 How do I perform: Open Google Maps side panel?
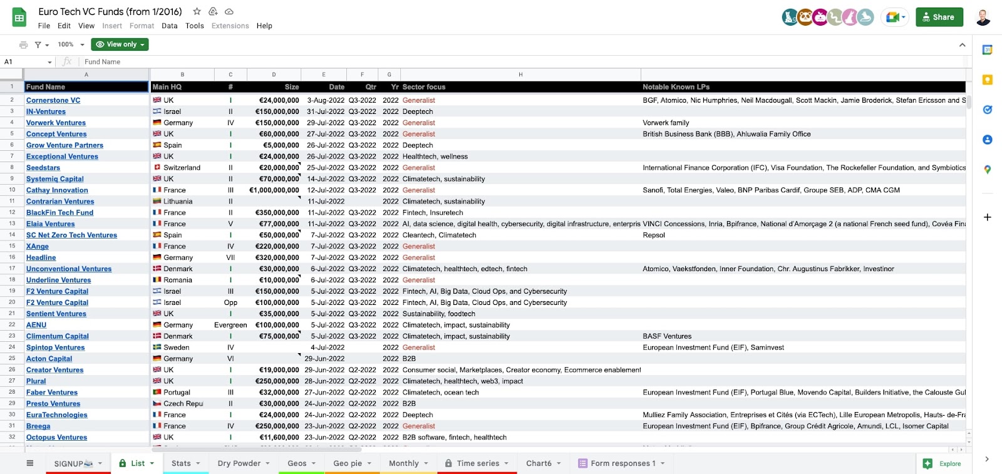coord(988,170)
